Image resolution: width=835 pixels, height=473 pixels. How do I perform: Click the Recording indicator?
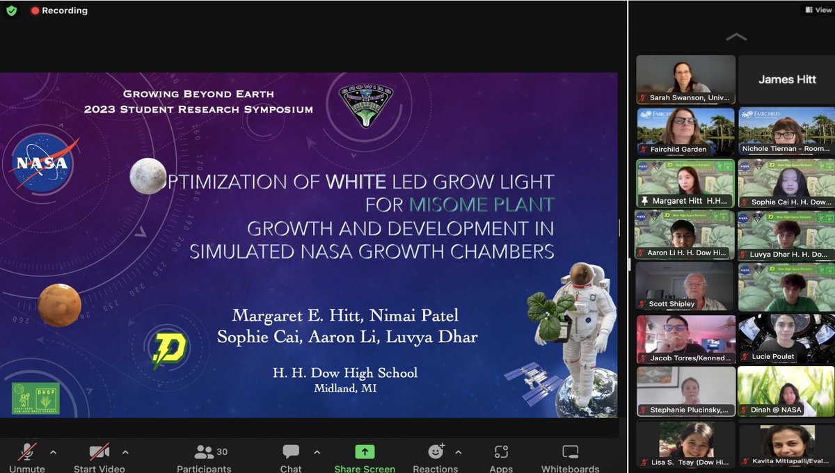pos(59,10)
